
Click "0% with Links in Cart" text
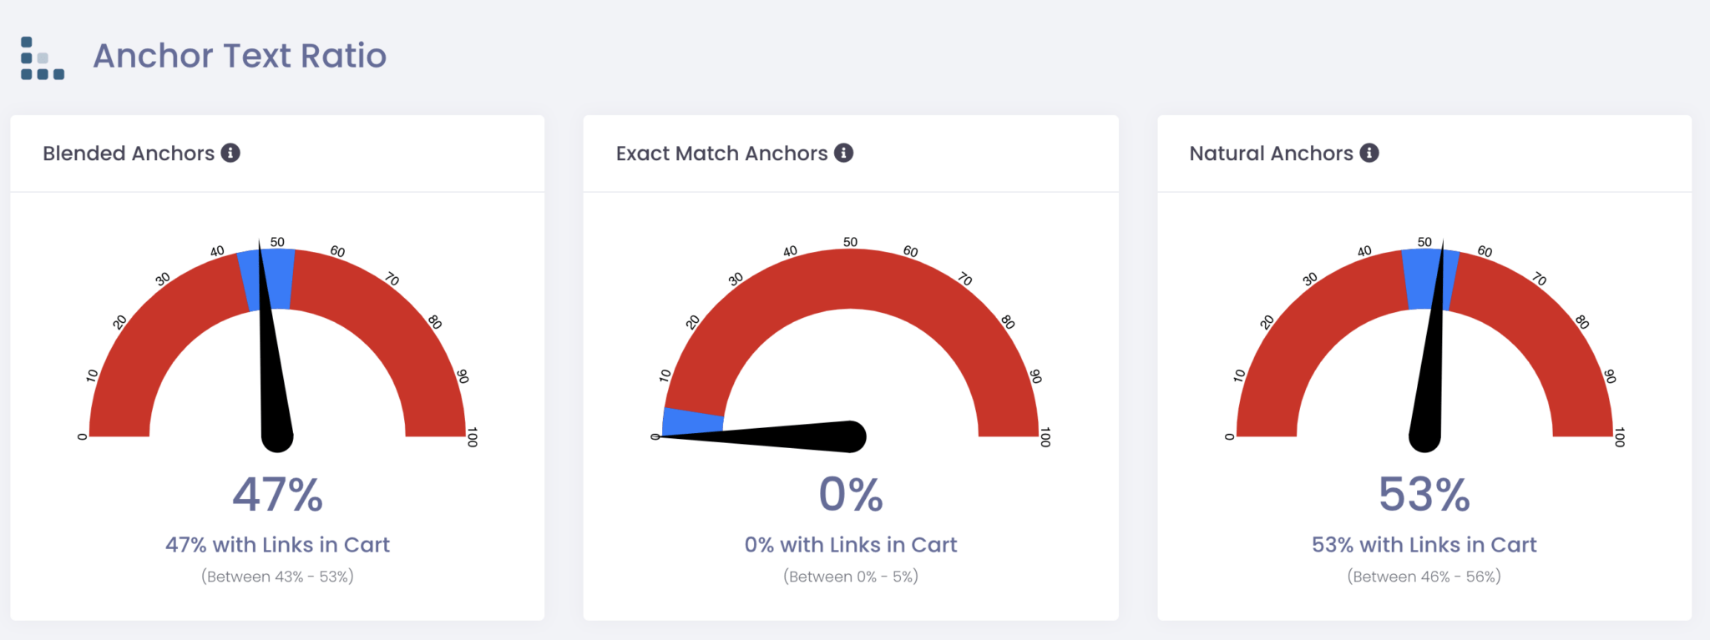[x=851, y=545]
